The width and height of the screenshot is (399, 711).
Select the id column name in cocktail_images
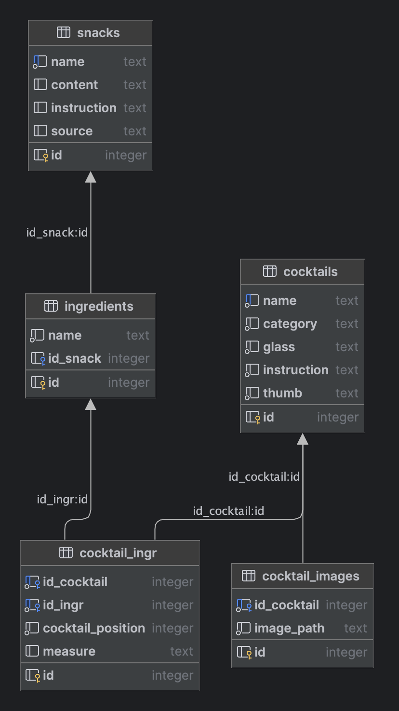tap(260, 652)
